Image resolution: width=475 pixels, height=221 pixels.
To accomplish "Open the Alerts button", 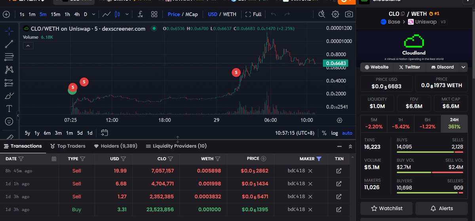I will (442, 208).
